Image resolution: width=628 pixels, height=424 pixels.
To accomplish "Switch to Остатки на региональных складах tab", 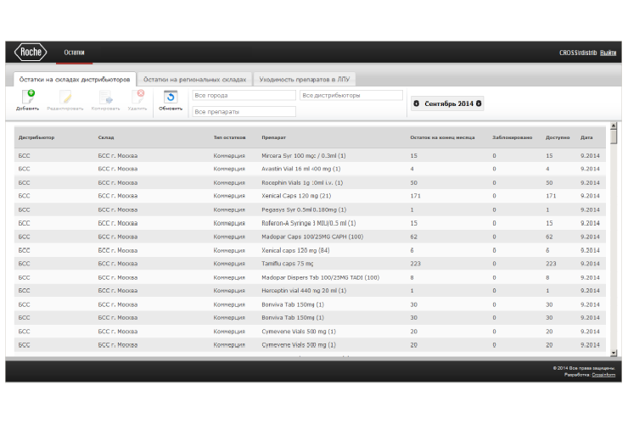I will pos(194,79).
